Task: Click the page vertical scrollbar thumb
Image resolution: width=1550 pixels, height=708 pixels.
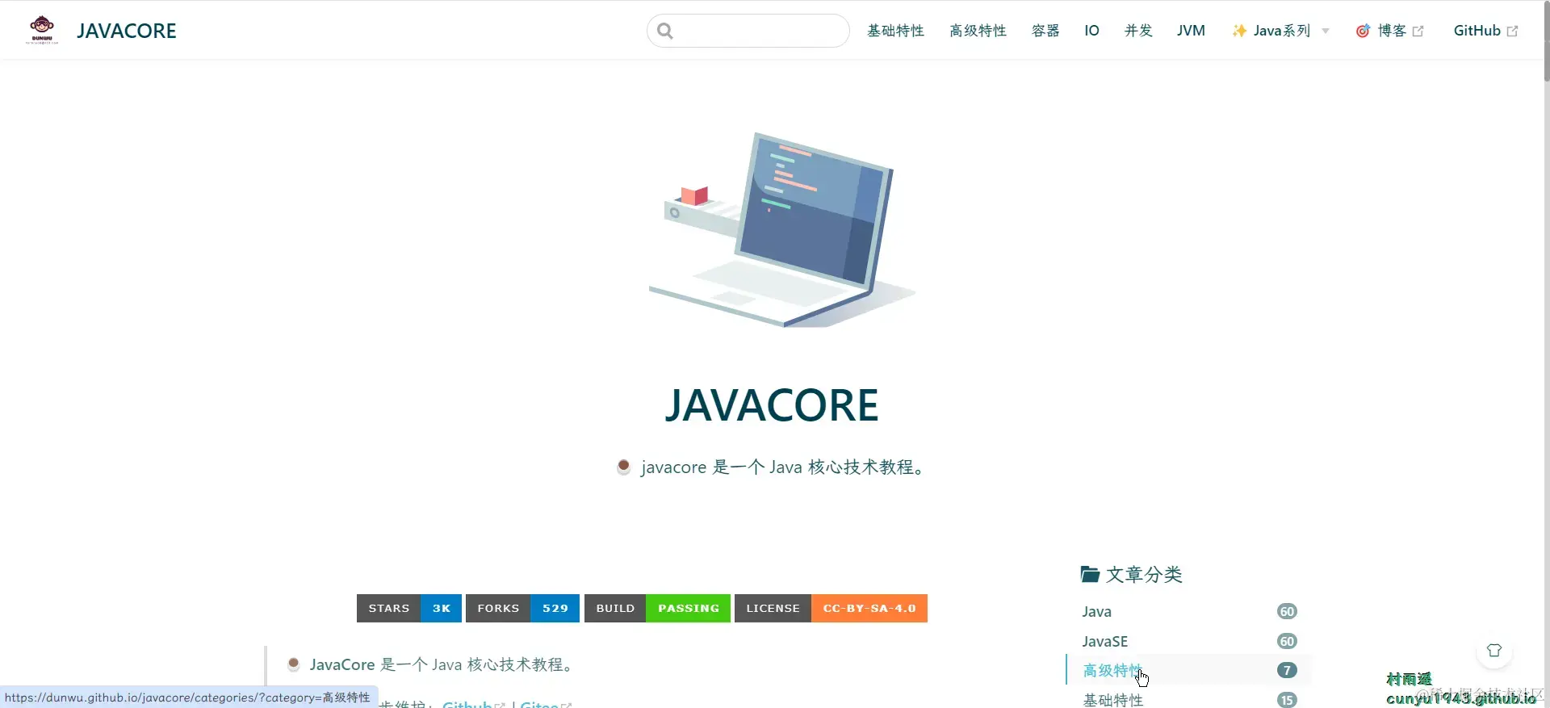Action: tap(1546, 42)
